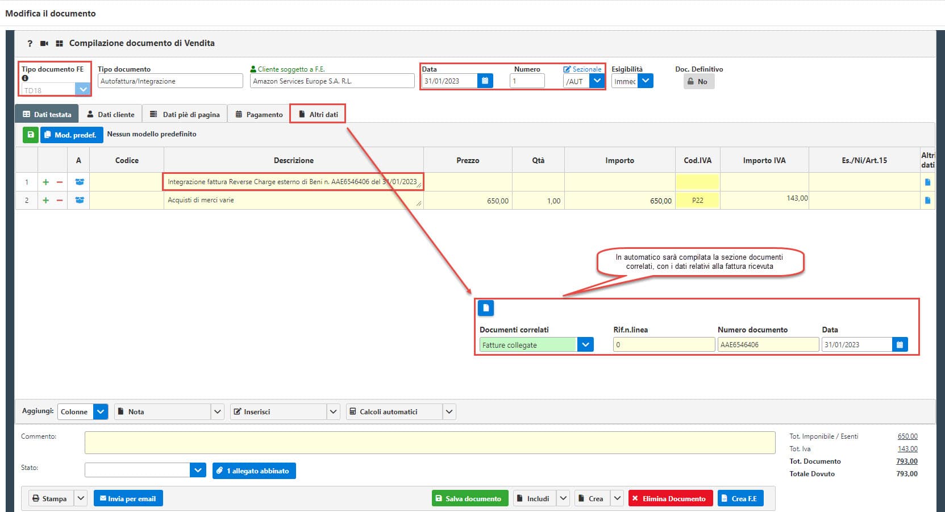The width and height of the screenshot is (945, 512).
Task: Open the Altri dati tab
Action: [318, 114]
